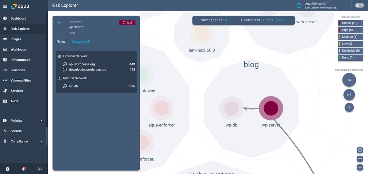The height and width of the screenshot is (174, 368).
Task: Click the Policies sidebar icon
Action: tap(5, 121)
